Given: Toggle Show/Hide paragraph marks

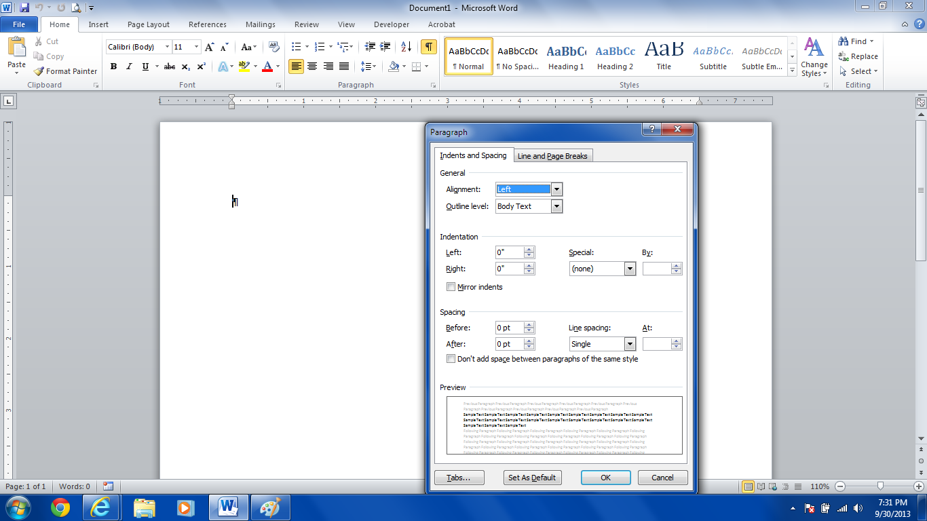Looking at the screenshot, I should click(428, 47).
